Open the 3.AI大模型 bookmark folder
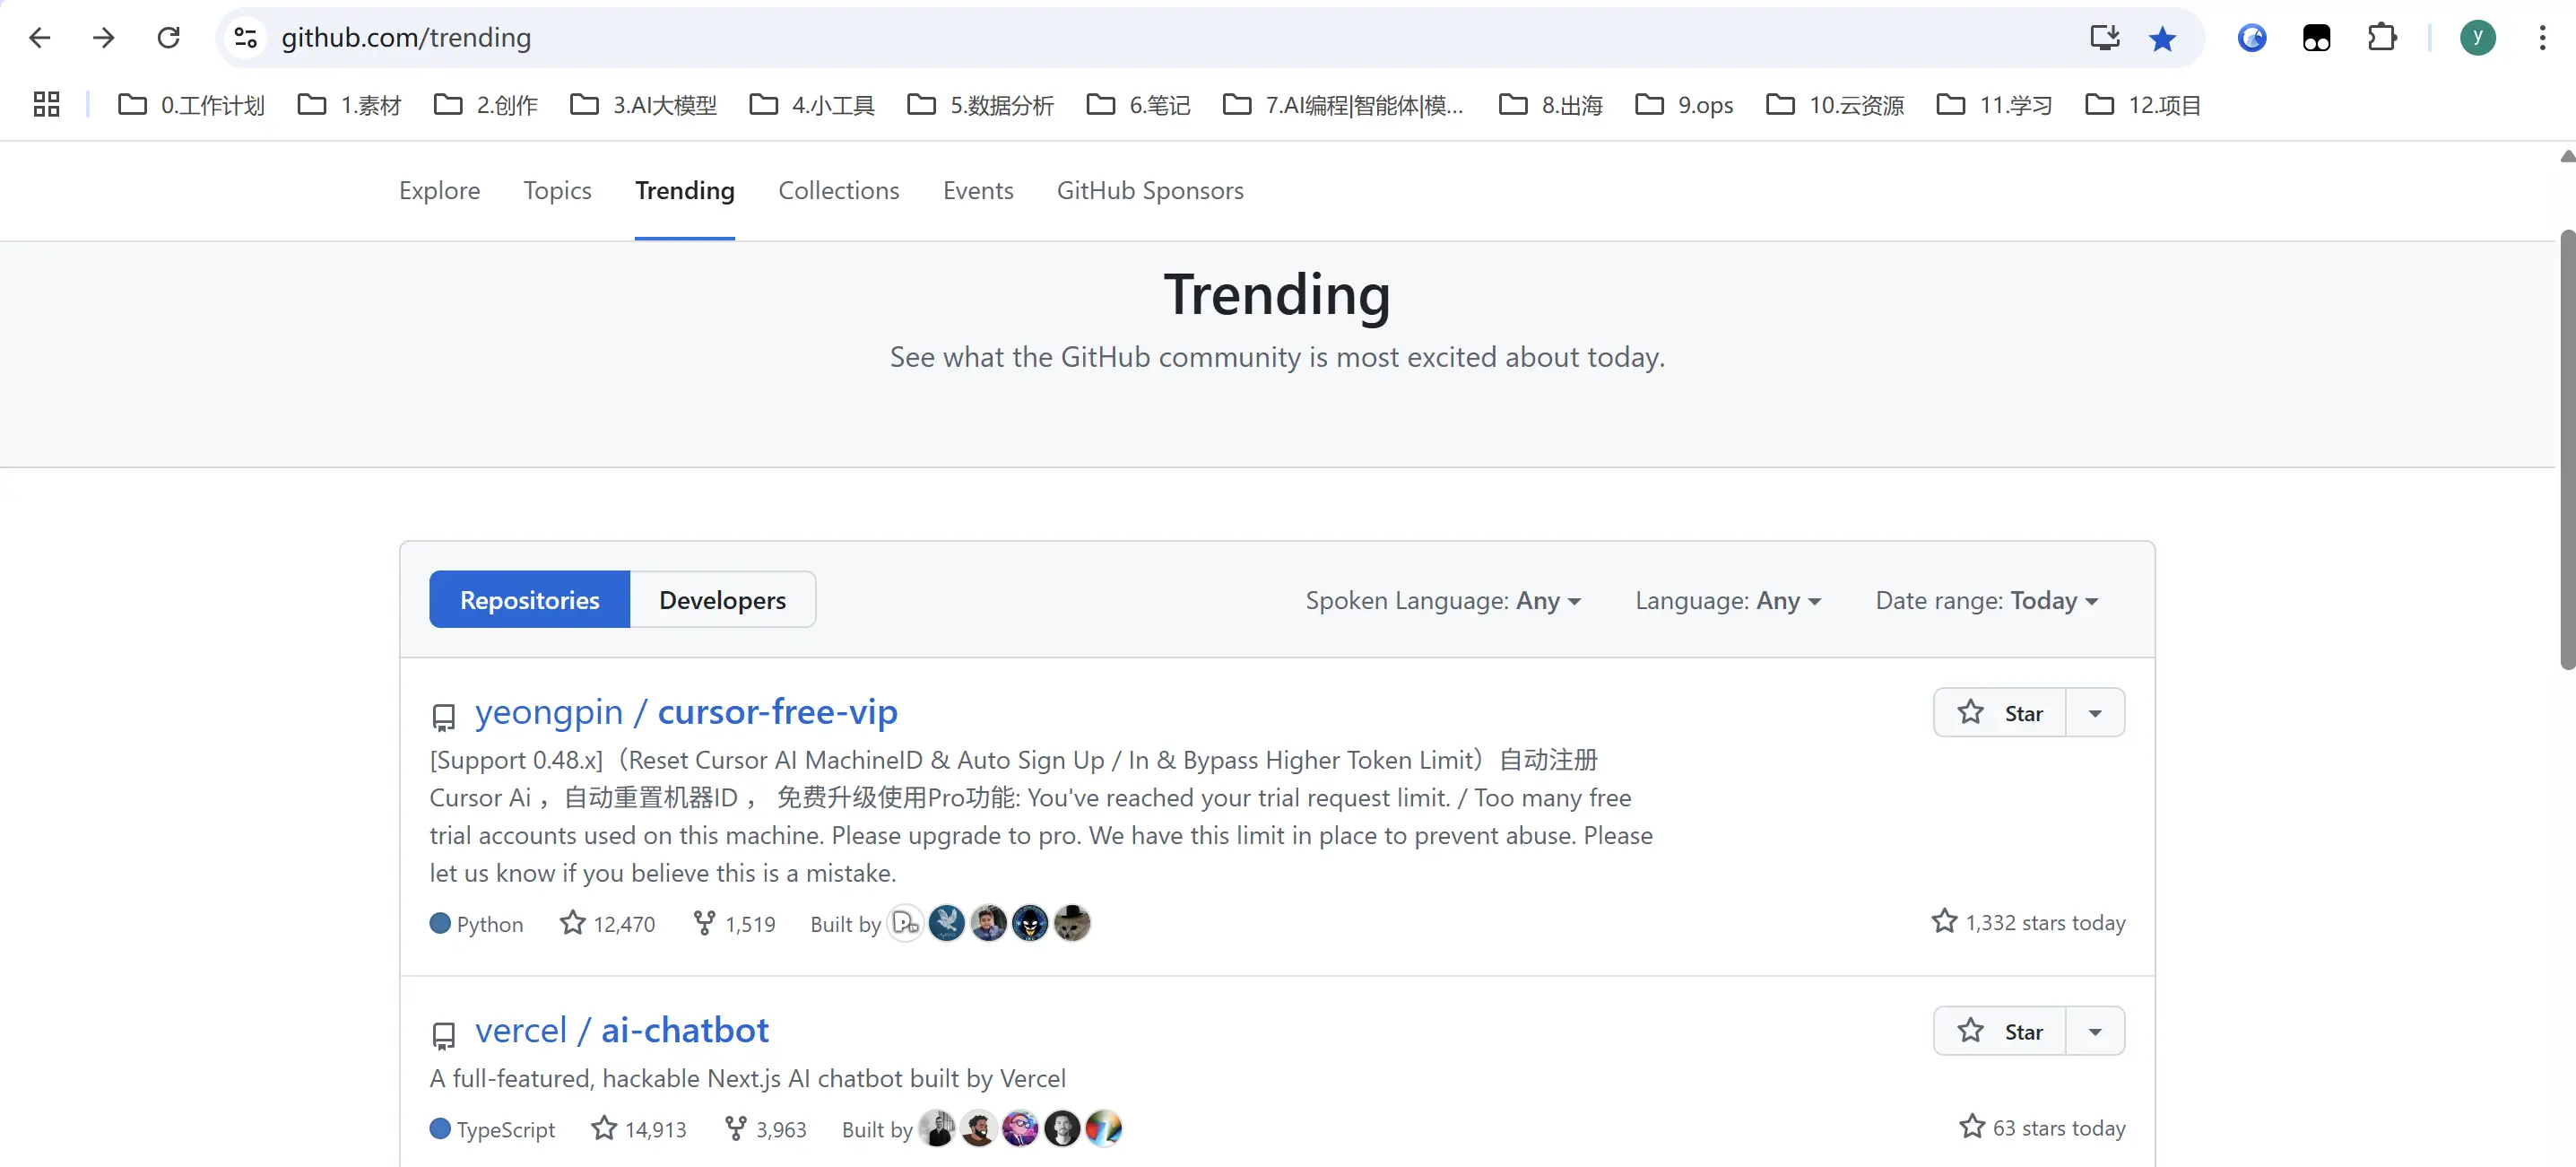Image resolution: width=2576 pixels, height=1167 pixels. [643, 104]
